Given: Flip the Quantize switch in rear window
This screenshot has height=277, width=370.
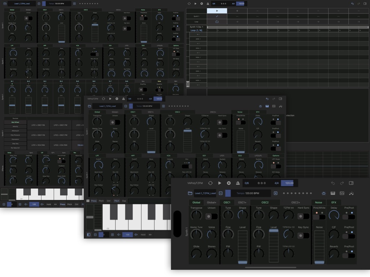Looking at the screenshot, I should (159, 90).
